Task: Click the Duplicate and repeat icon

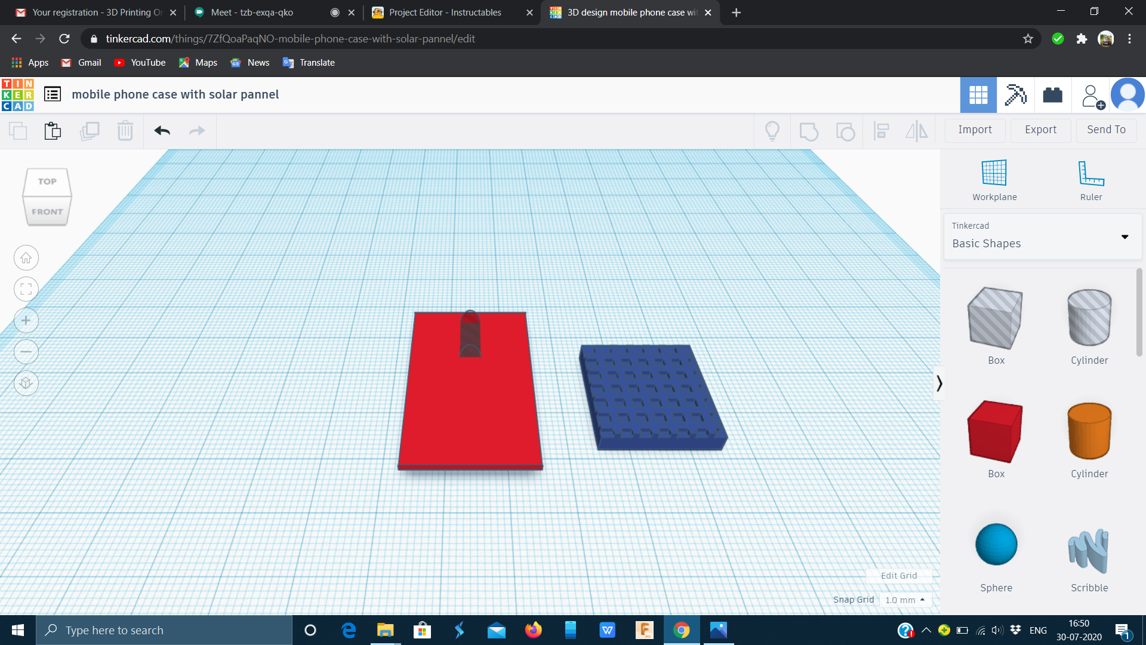Action: 90,130
